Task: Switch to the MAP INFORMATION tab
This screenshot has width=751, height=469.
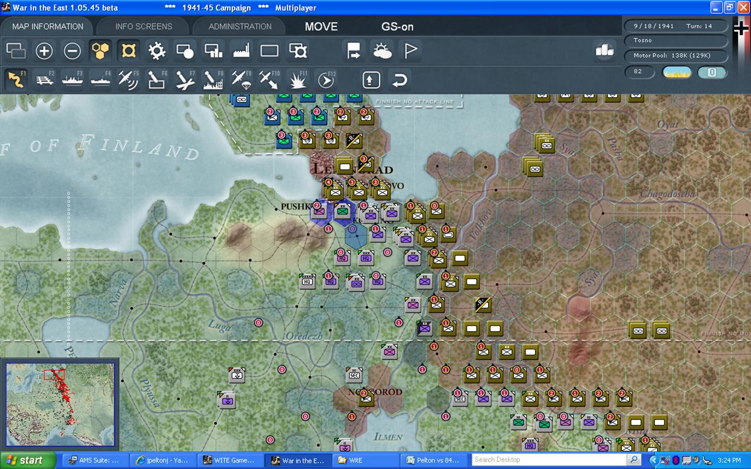Action: (47, 27)
